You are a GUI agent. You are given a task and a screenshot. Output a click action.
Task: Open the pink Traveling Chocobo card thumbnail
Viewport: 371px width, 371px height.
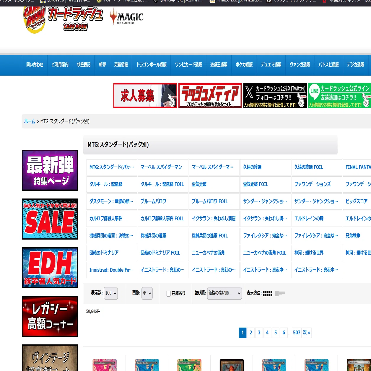pos(105,365)
